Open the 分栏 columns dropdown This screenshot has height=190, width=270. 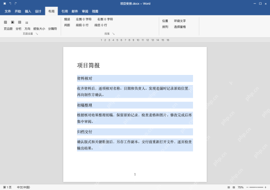[x=18, y=28]
